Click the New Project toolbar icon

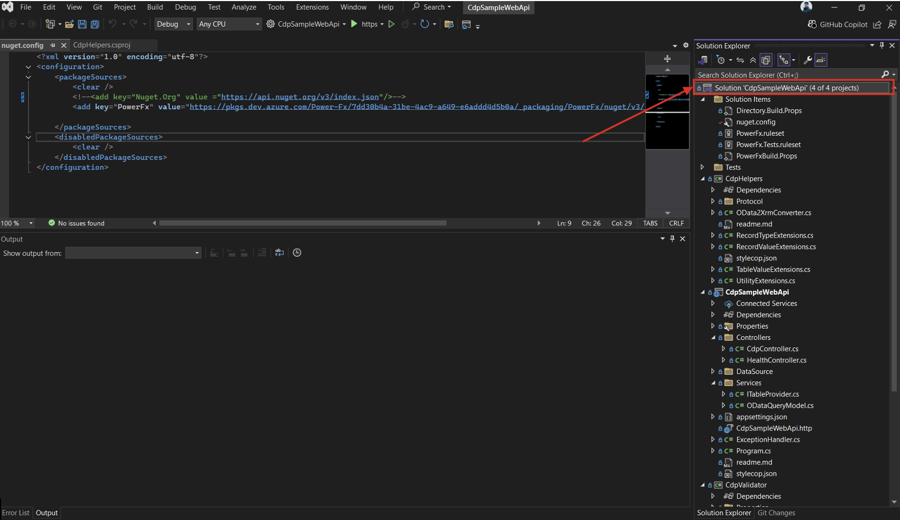point(51,24)
